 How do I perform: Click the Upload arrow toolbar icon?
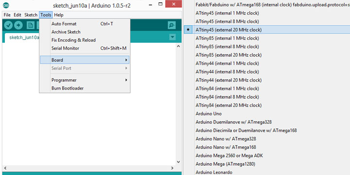18,25
